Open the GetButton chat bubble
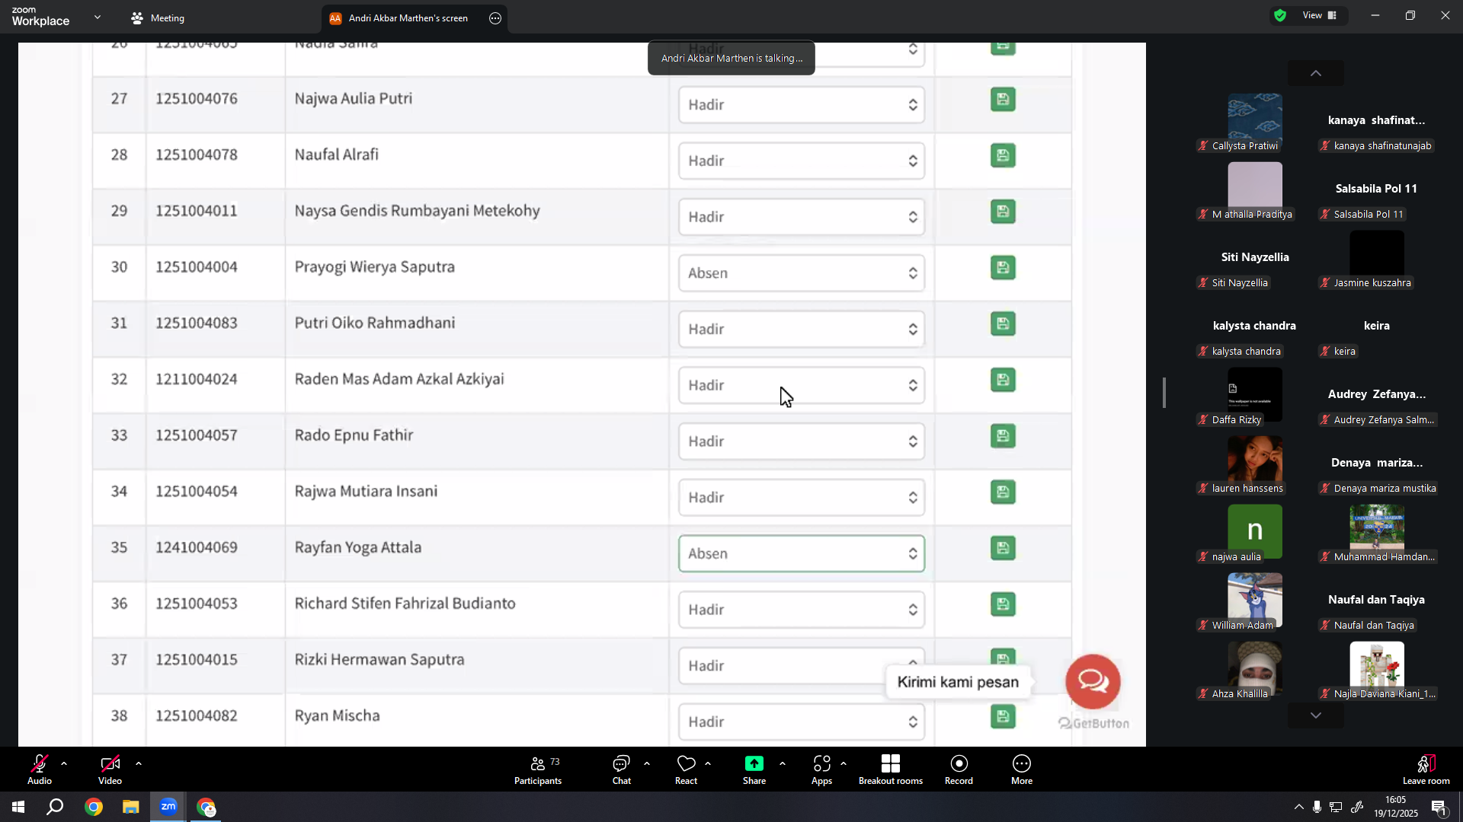1463x822 pixels. (1093, 681)
